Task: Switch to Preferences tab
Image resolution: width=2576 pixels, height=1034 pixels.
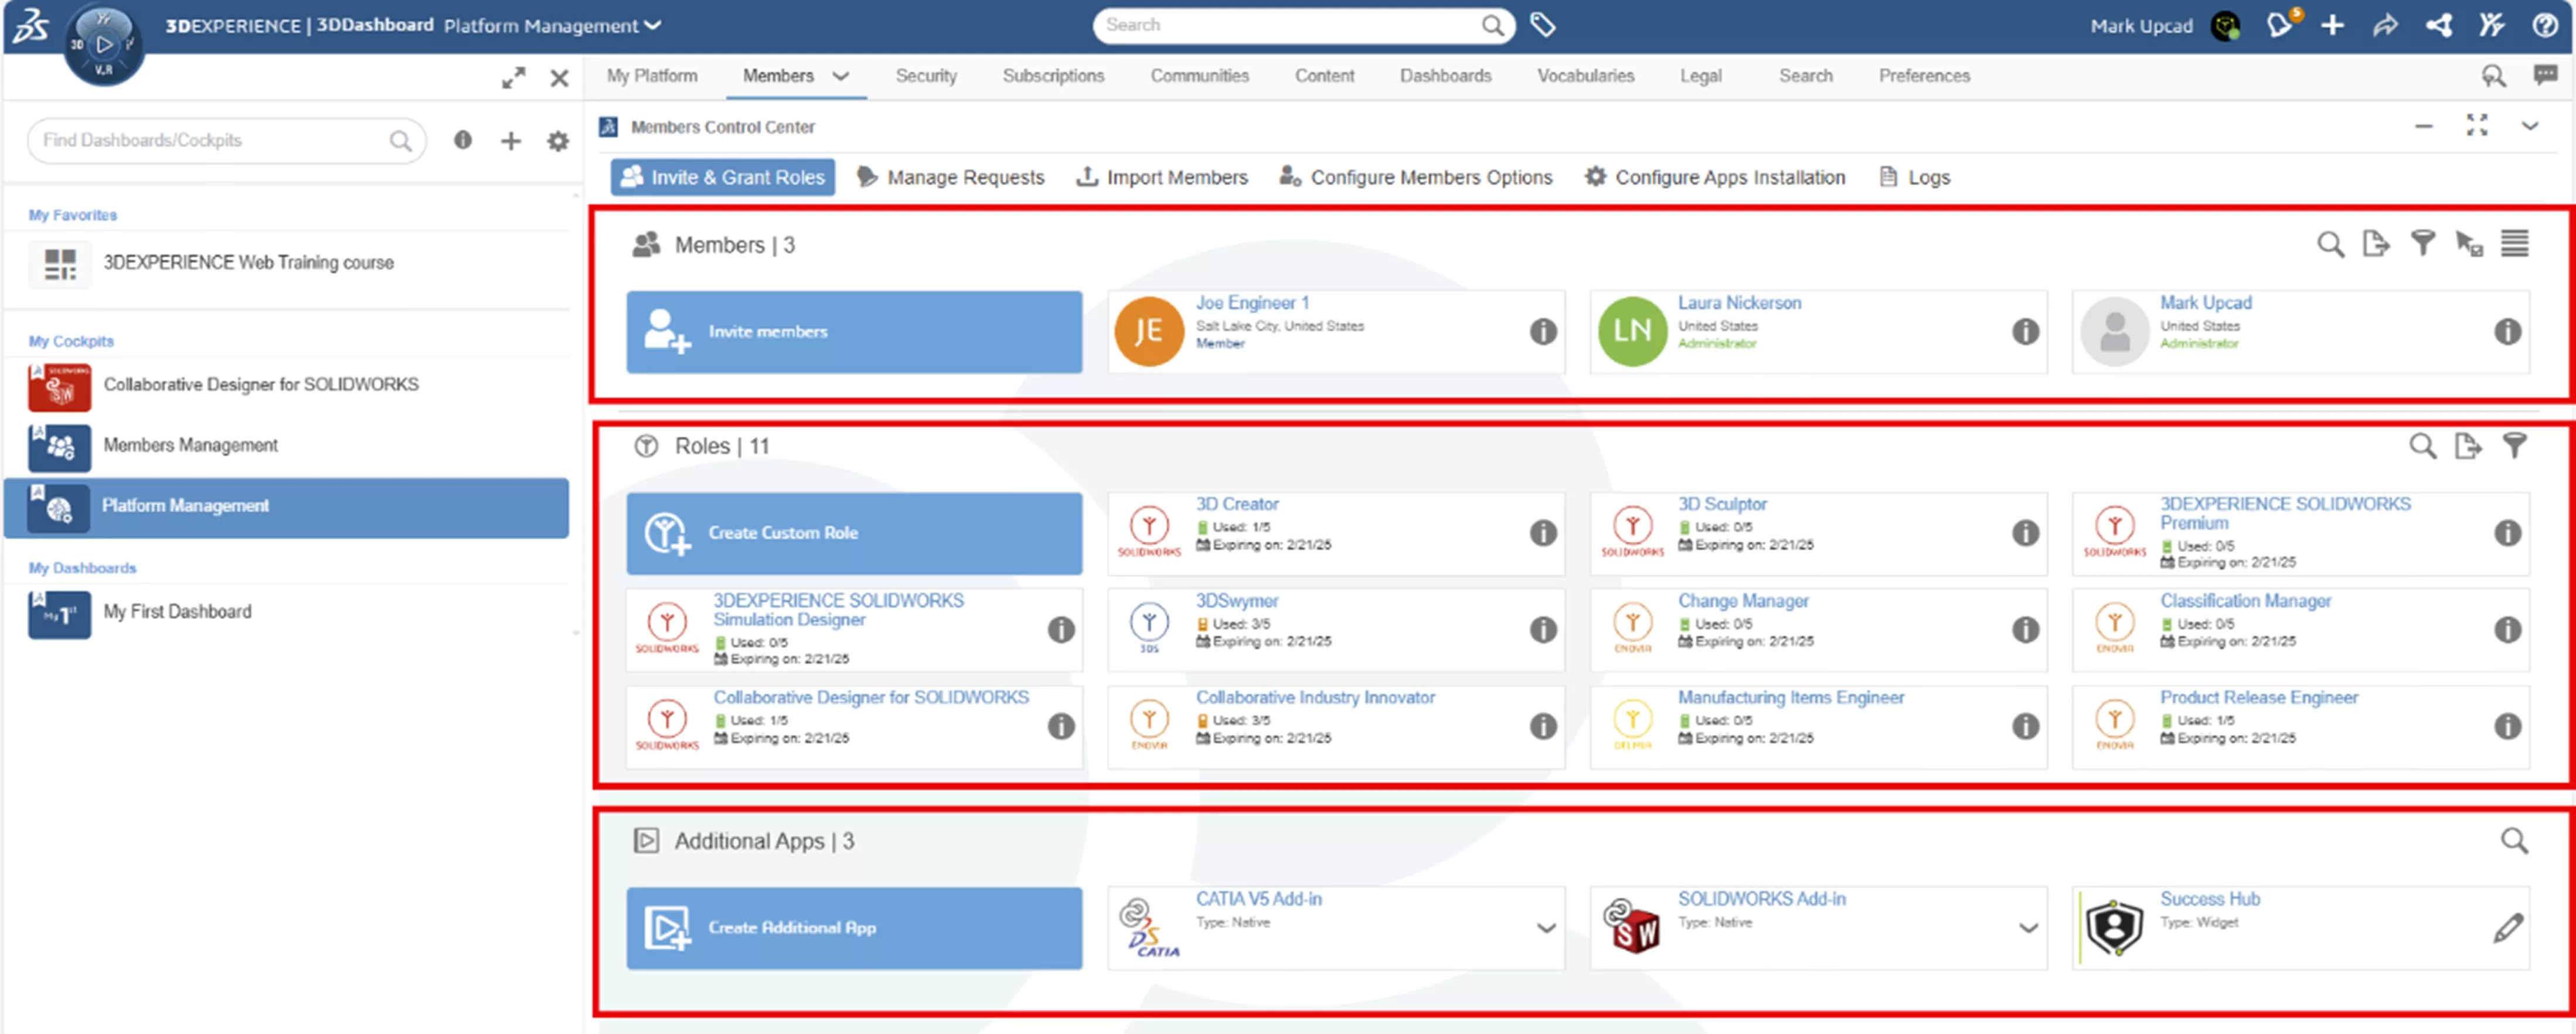Action: (x=1924, y=76)
